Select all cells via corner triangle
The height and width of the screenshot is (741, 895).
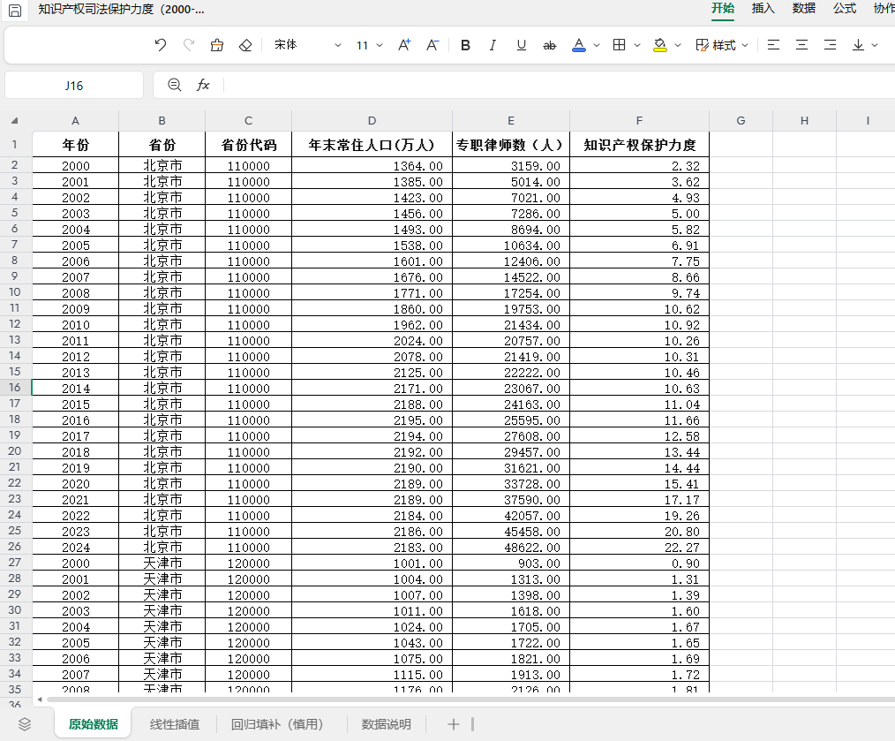[x=15, y=120]
